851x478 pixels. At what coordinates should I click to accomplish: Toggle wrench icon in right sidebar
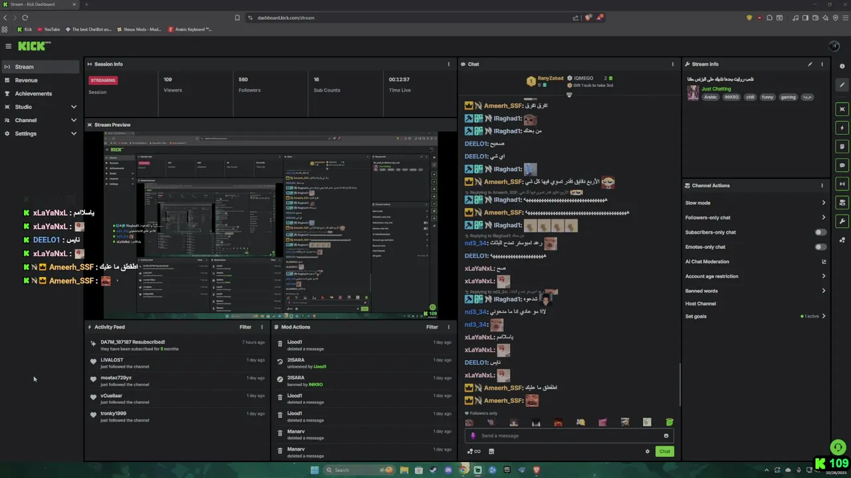pos(842,221)
